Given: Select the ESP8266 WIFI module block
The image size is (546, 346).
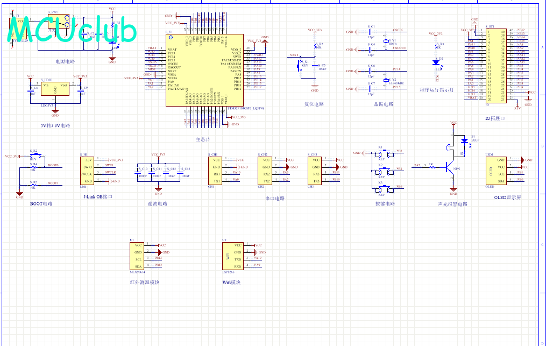Looking at the screenshot, I should (232, 256).
